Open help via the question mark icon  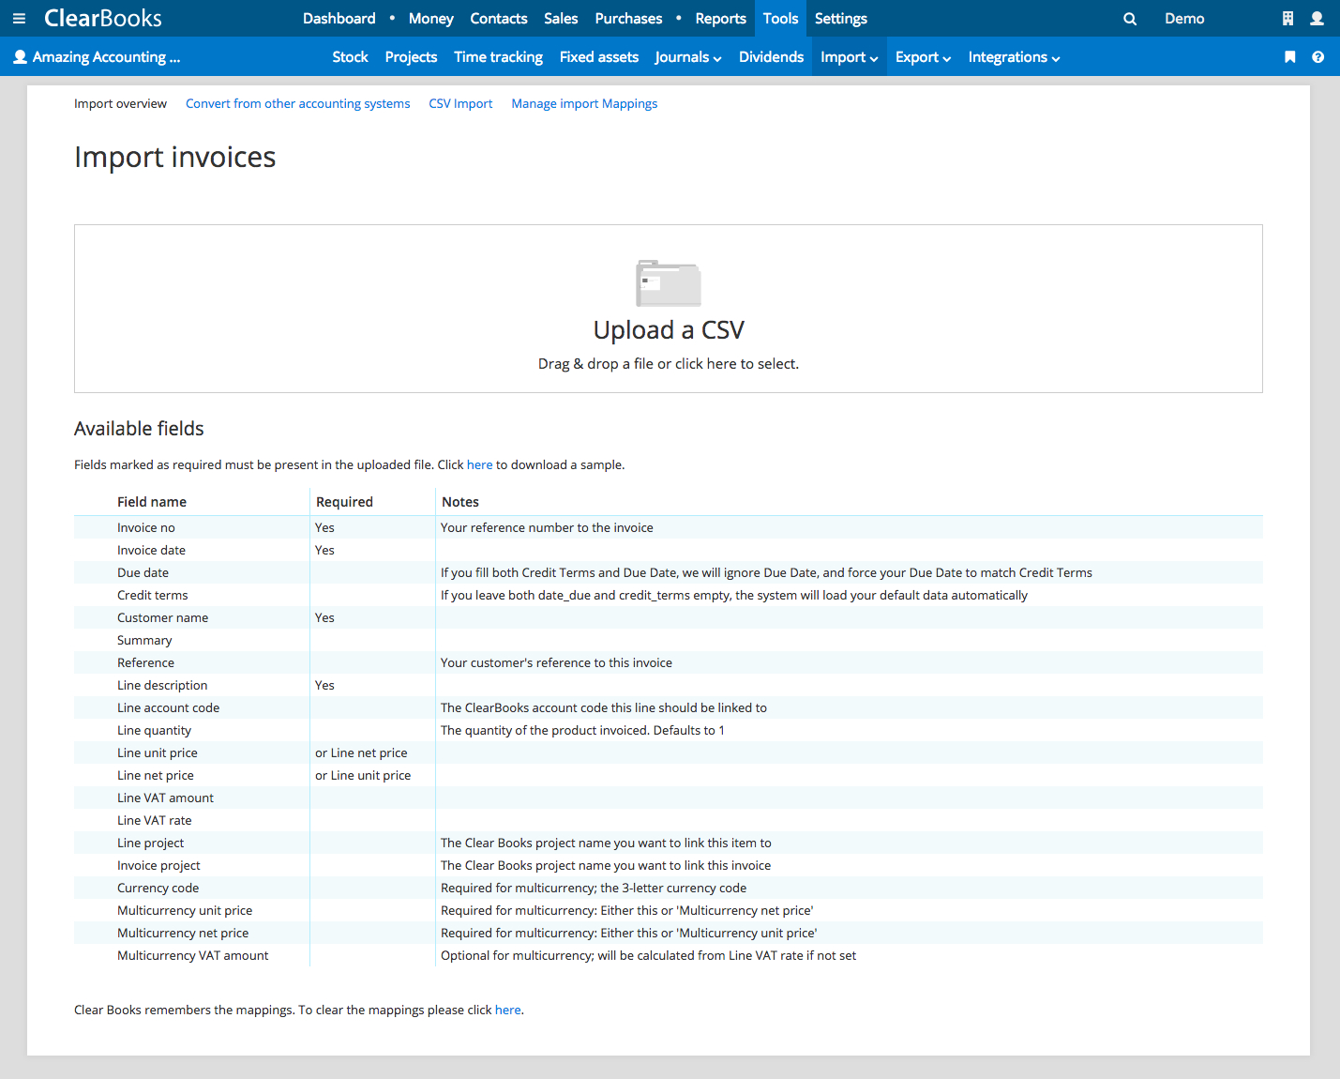pos(1318,56)
